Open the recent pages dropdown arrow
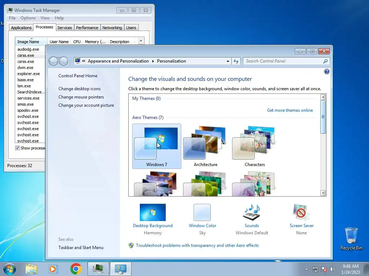 click(70, 61)
